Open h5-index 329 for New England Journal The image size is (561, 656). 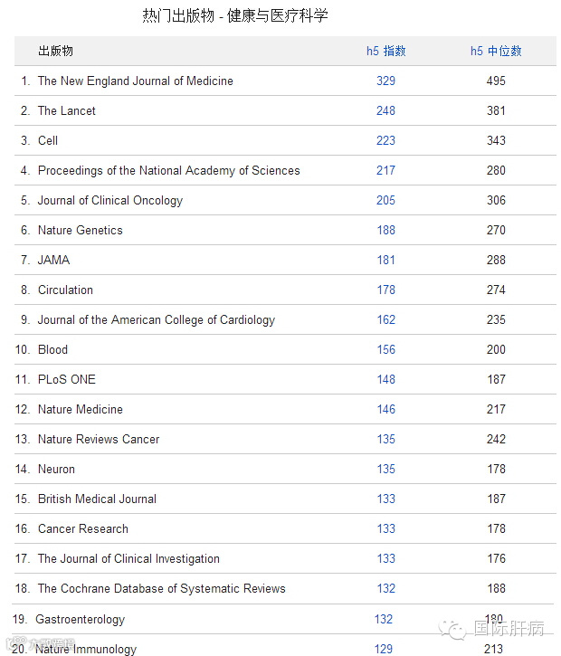(x=386, y=81)
